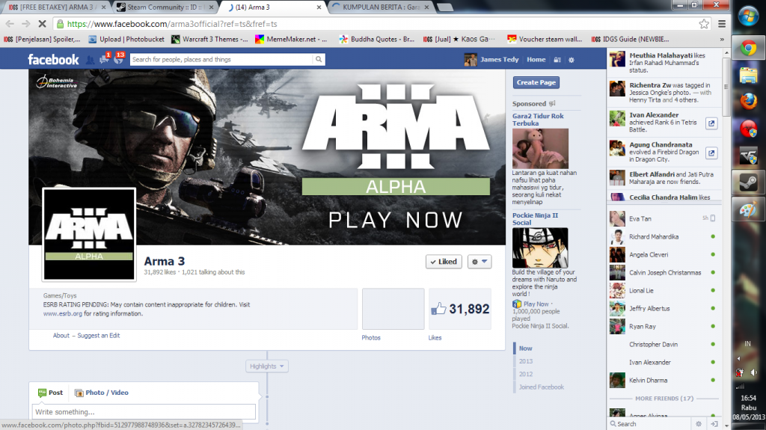Open Gara2 Tidur Rok Terbuka ad title
This screenshot has width=766, height=430.
(538, 120)
